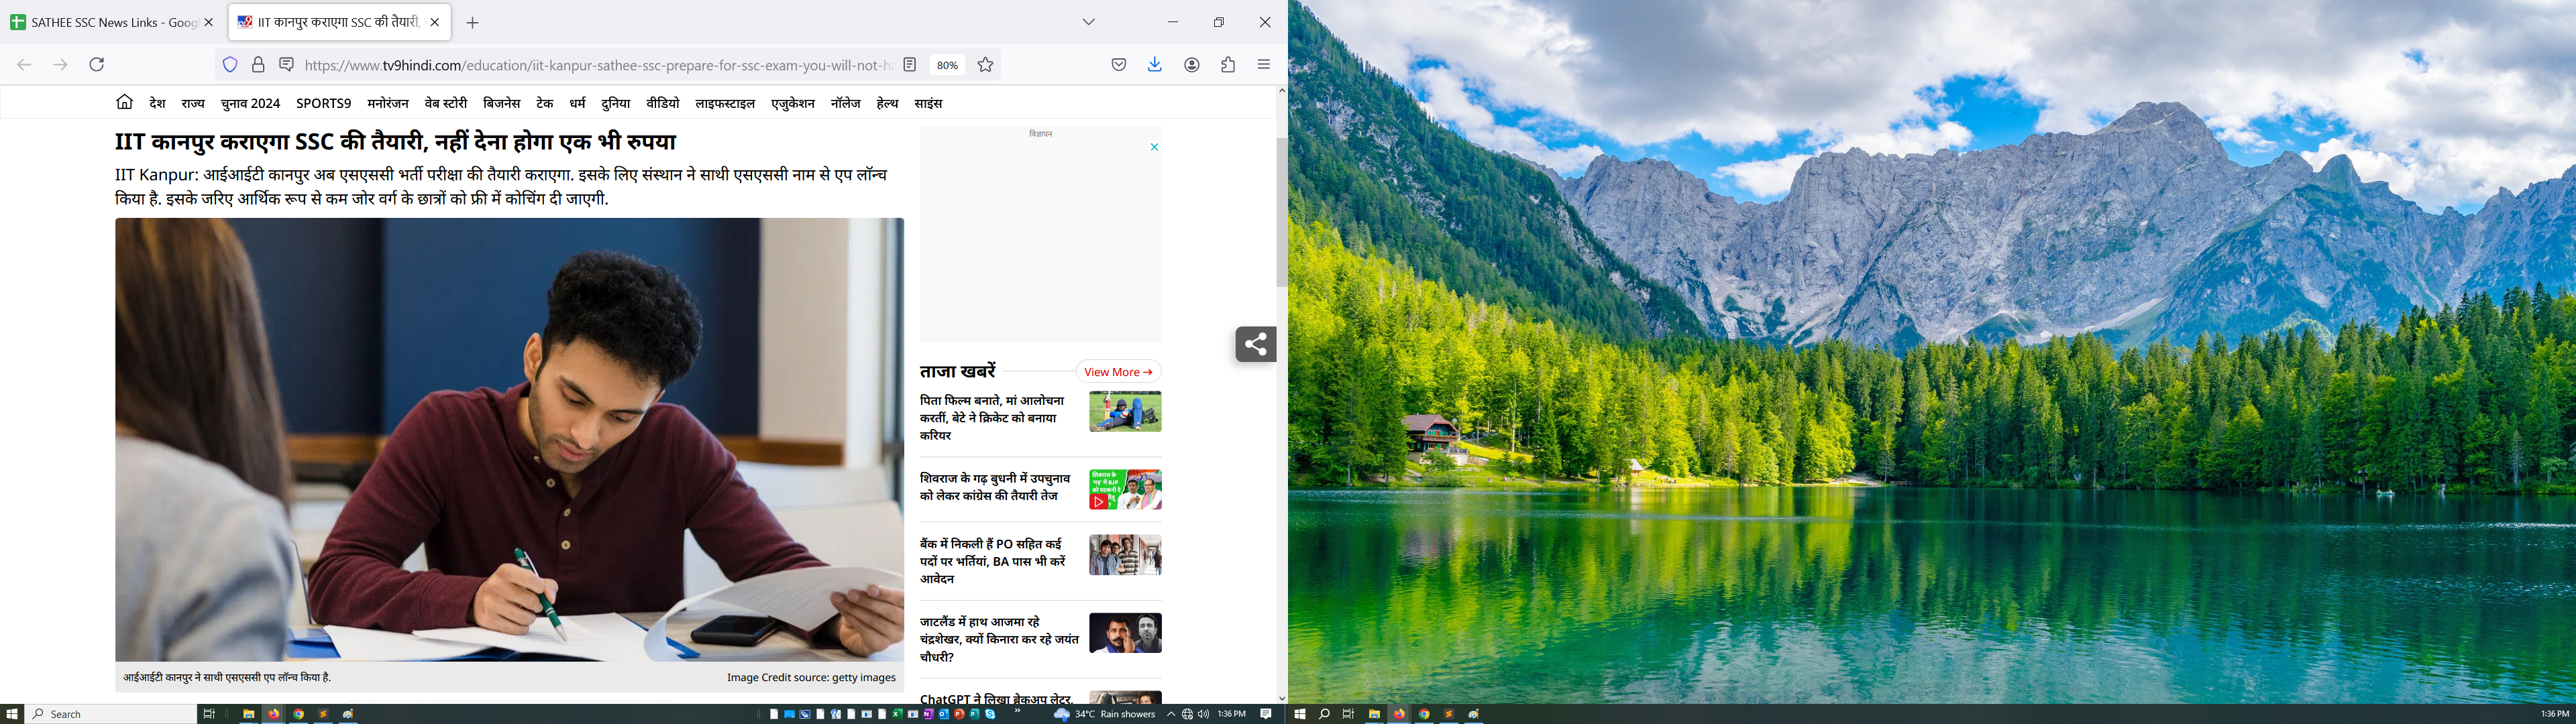Open the weather 34°C Rain showers widget
The width and height of the screenshot is (2576, 724).
[1105, 714]
